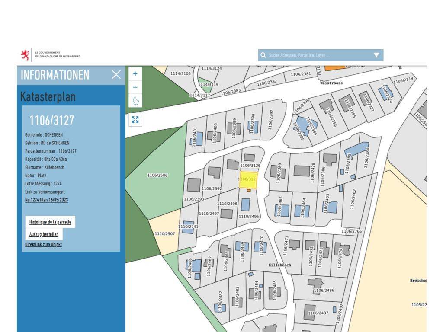Zoom in on the map
The width and height of the screenshot is (443, 332).
135,73
